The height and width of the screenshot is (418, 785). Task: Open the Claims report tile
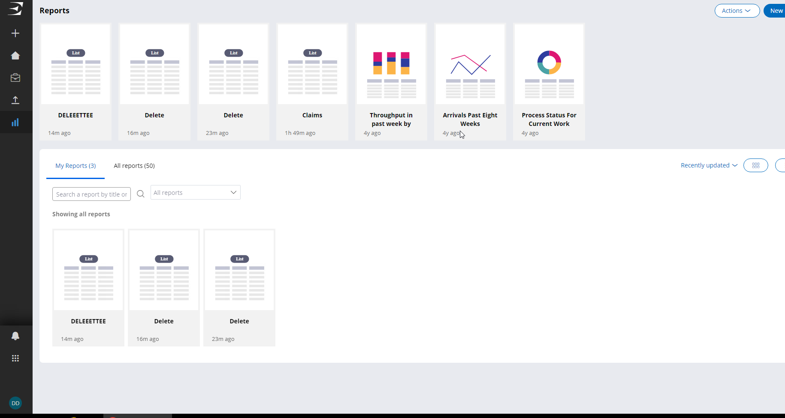312,81
